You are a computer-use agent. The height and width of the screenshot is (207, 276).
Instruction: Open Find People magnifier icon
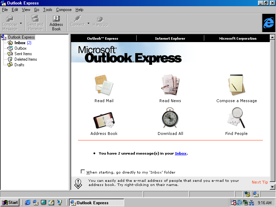236,118
